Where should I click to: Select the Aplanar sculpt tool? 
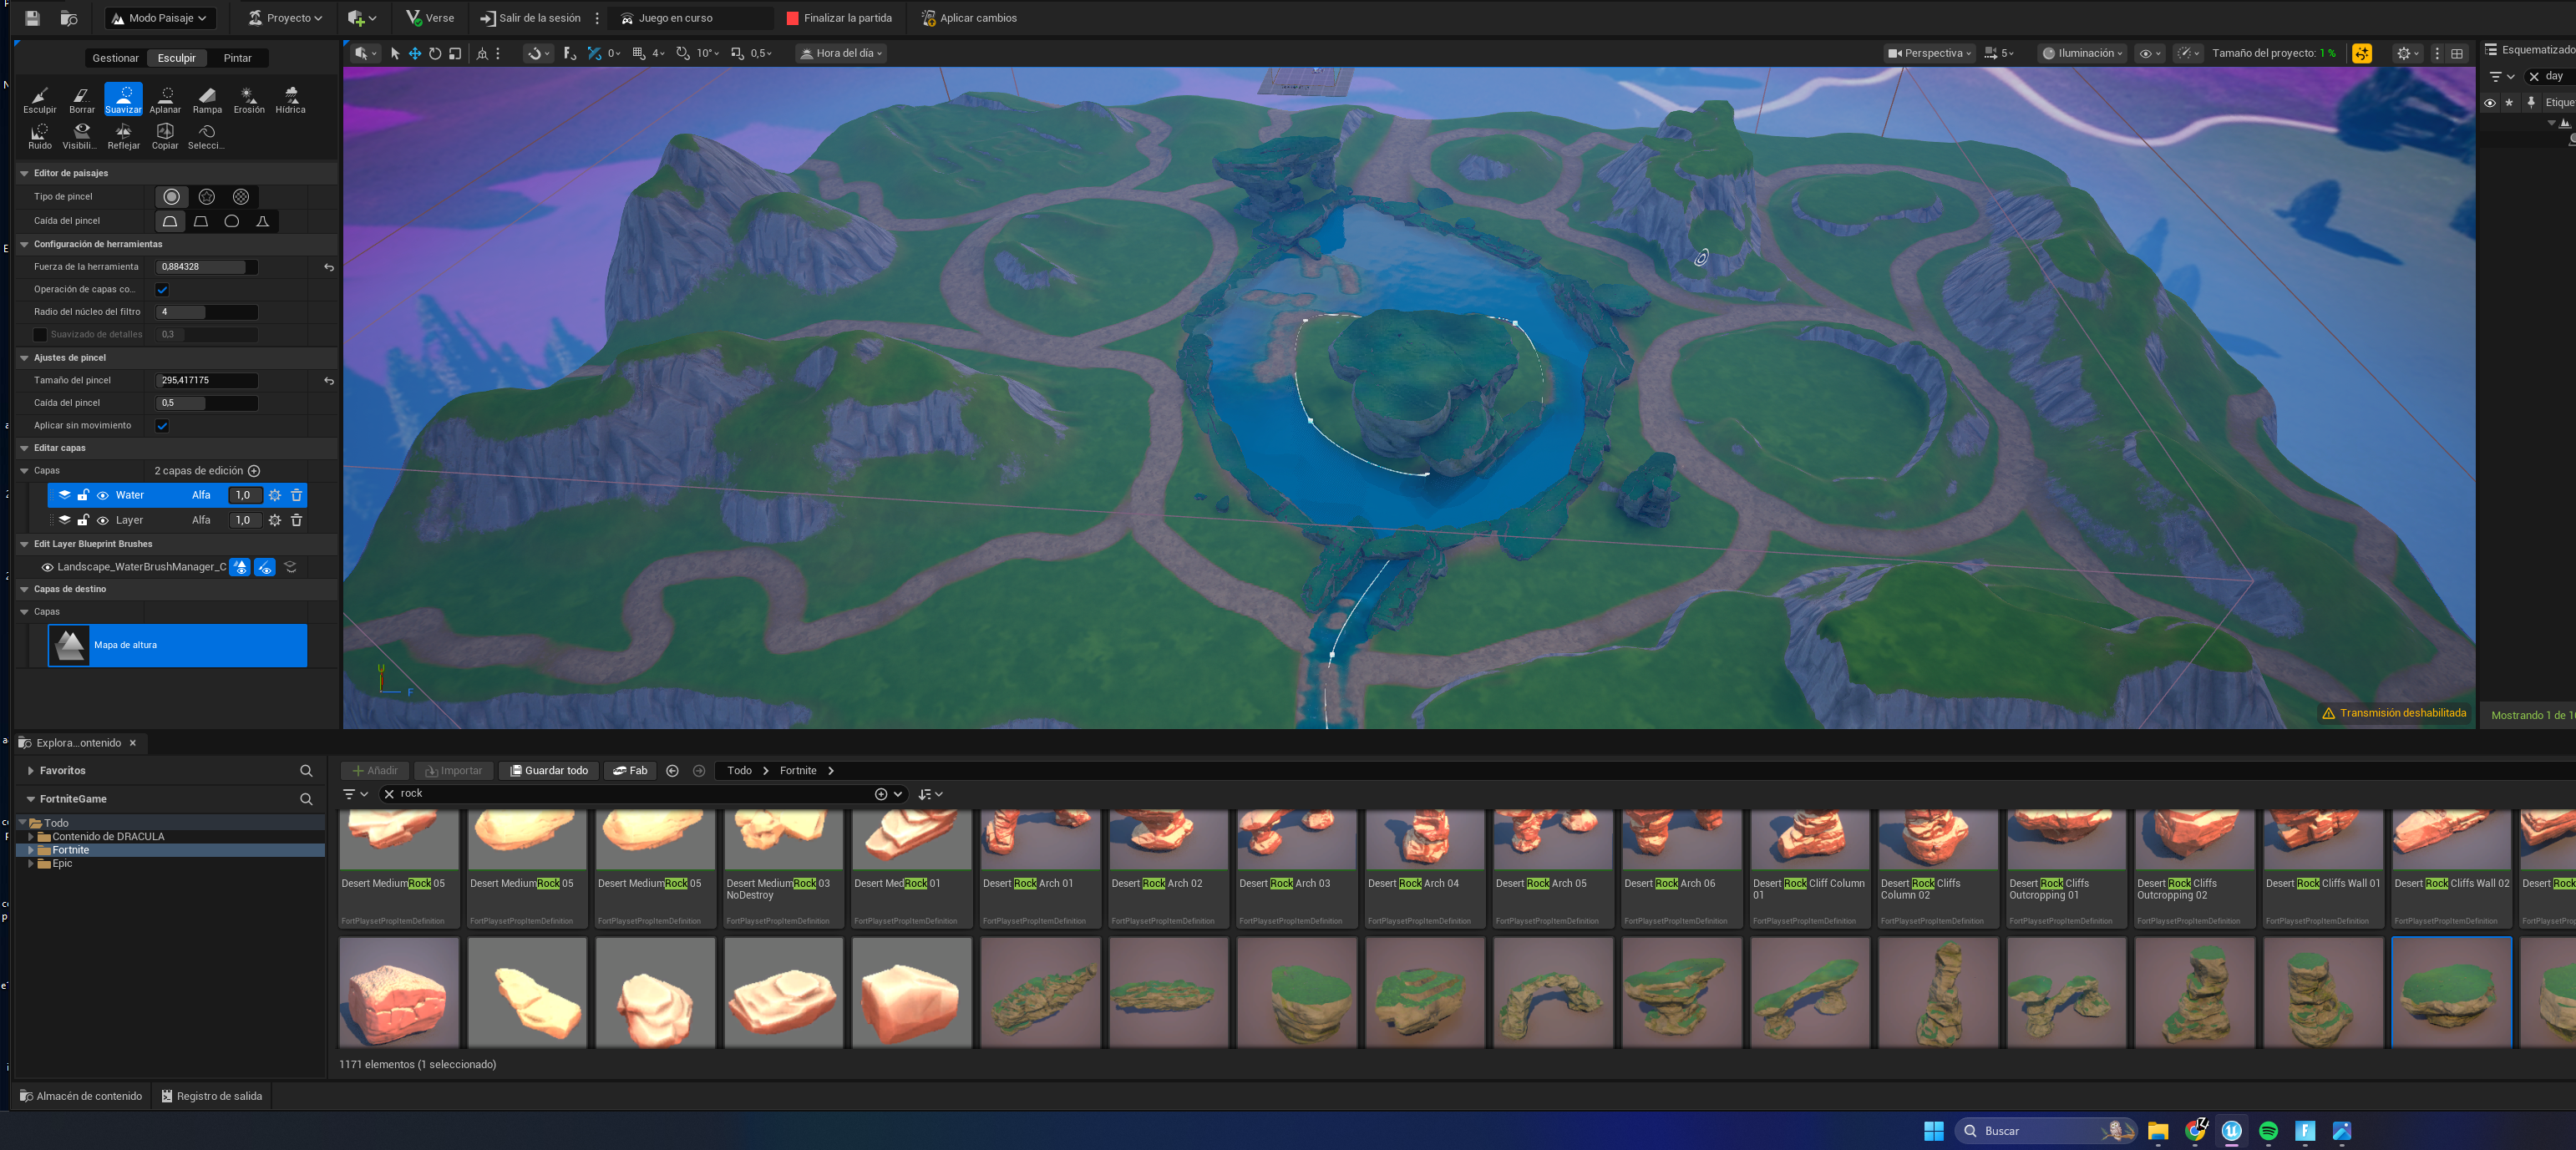point(165,99)
